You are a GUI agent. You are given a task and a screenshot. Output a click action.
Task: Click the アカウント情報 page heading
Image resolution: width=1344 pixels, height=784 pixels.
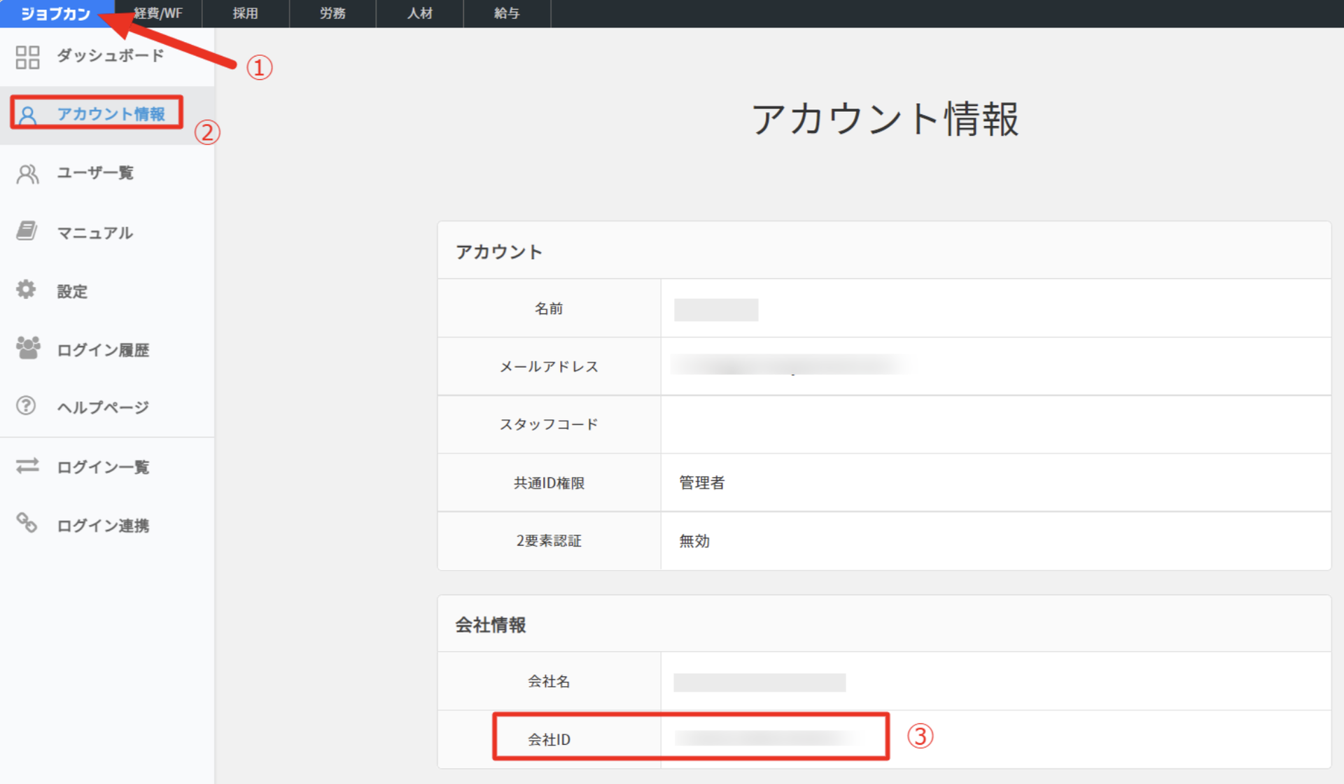pos(885,118)
